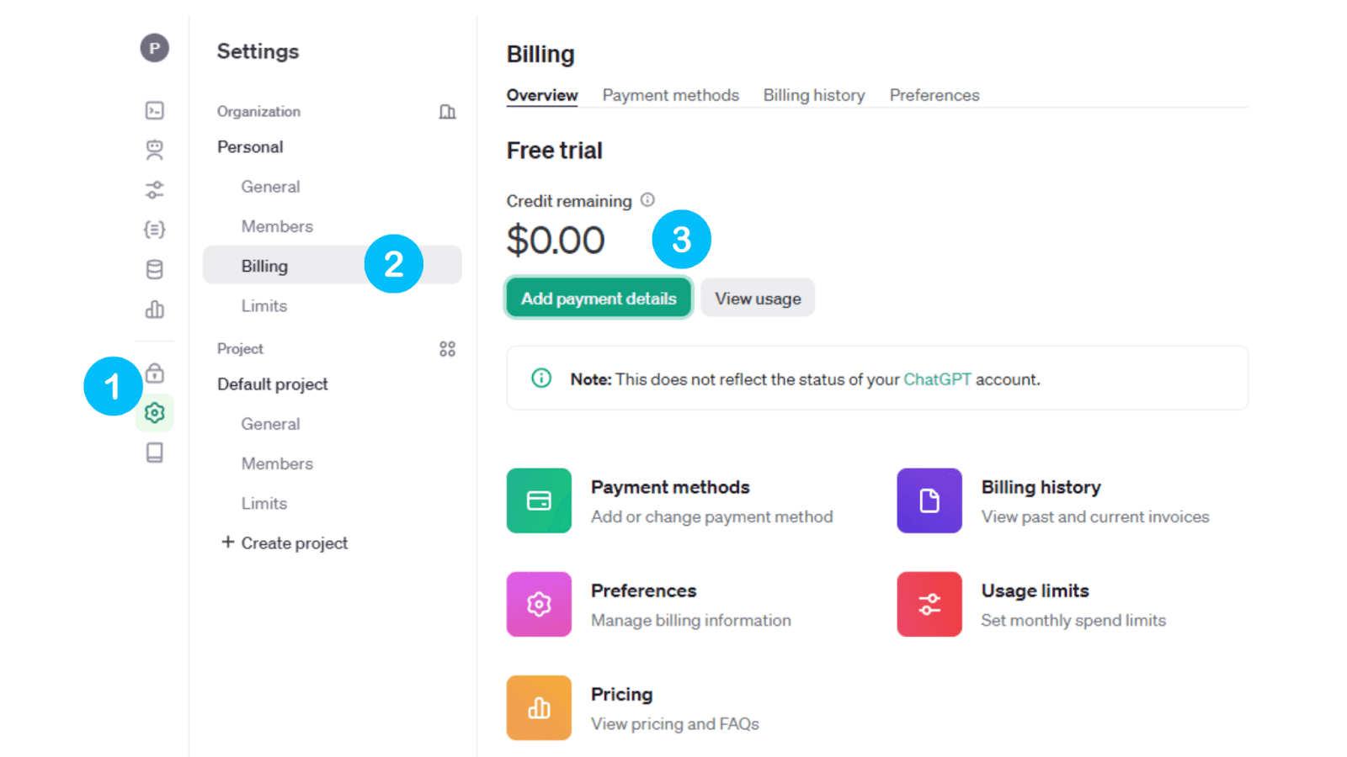Image resolution: width=1347 pixels, height=757 pixels.
Task: Open the green Payment methods card icon
Action: coord(539,500)
